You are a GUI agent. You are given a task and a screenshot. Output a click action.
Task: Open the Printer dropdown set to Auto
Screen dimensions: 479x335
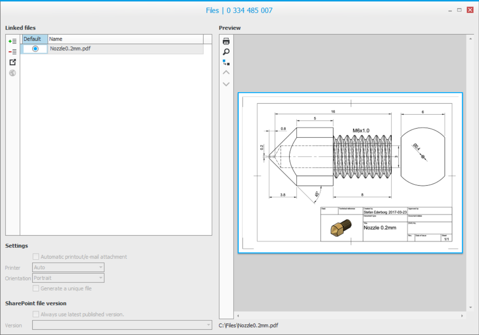pyautogui.click(x=68, y=267)
